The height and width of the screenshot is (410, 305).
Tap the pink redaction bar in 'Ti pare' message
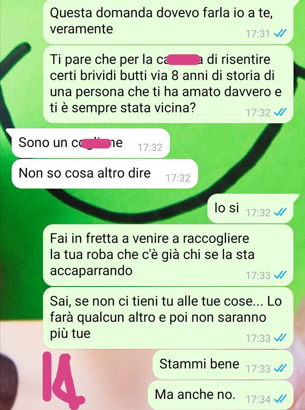pos(184,60)
